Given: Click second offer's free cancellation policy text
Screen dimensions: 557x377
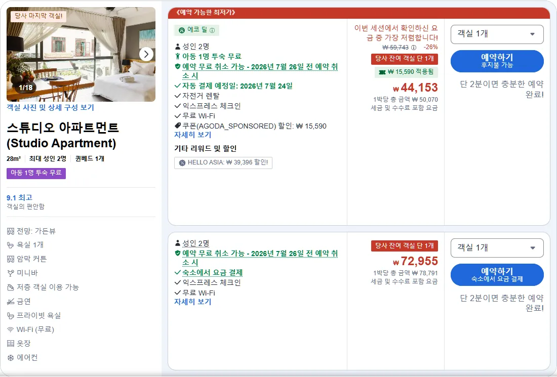Looking at the screenshot, I should tap(260, 258).
